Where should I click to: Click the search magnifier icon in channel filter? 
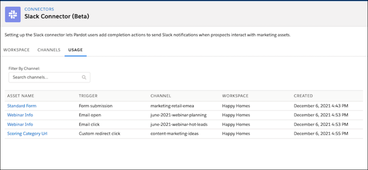[84, 77]
